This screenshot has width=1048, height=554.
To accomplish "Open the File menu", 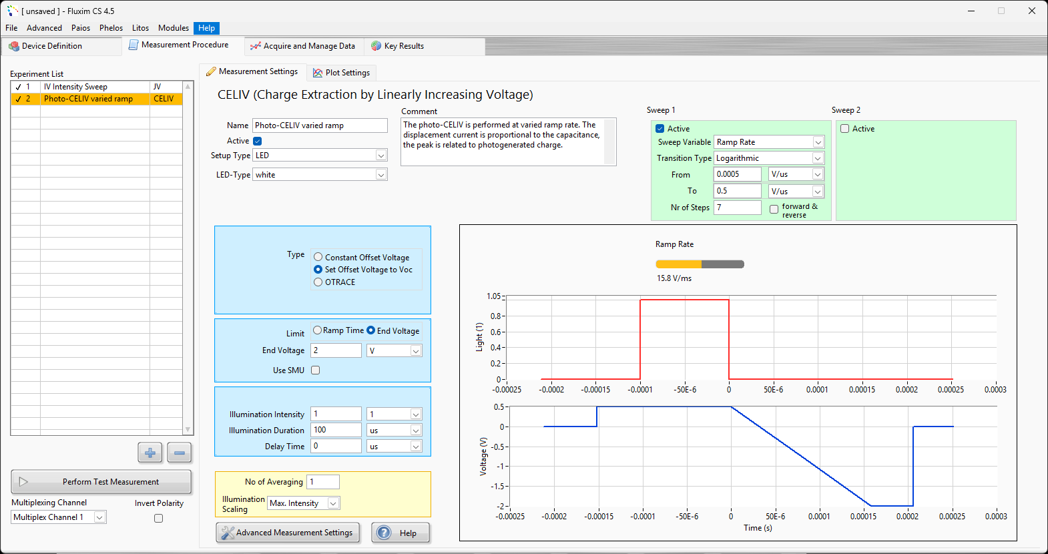I will pyautogui.click(x=11, y=28).
